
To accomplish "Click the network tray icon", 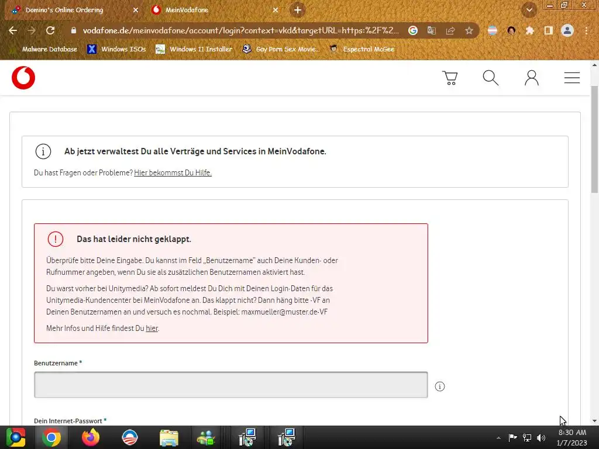I will tap(527, 437).
